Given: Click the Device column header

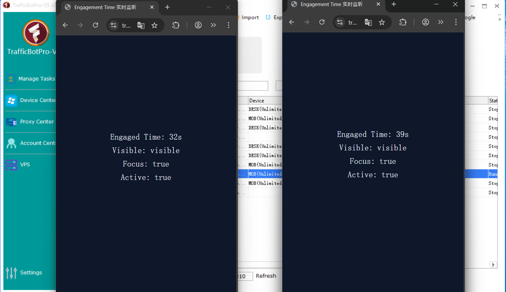Looking at the screenshot, I should pyautogui.click(x=257, y=101).
